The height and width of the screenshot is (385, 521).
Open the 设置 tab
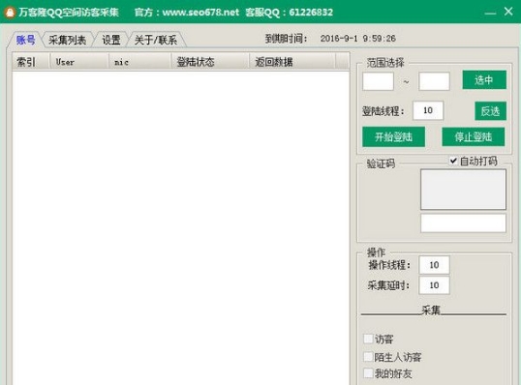tap(111, 41)
